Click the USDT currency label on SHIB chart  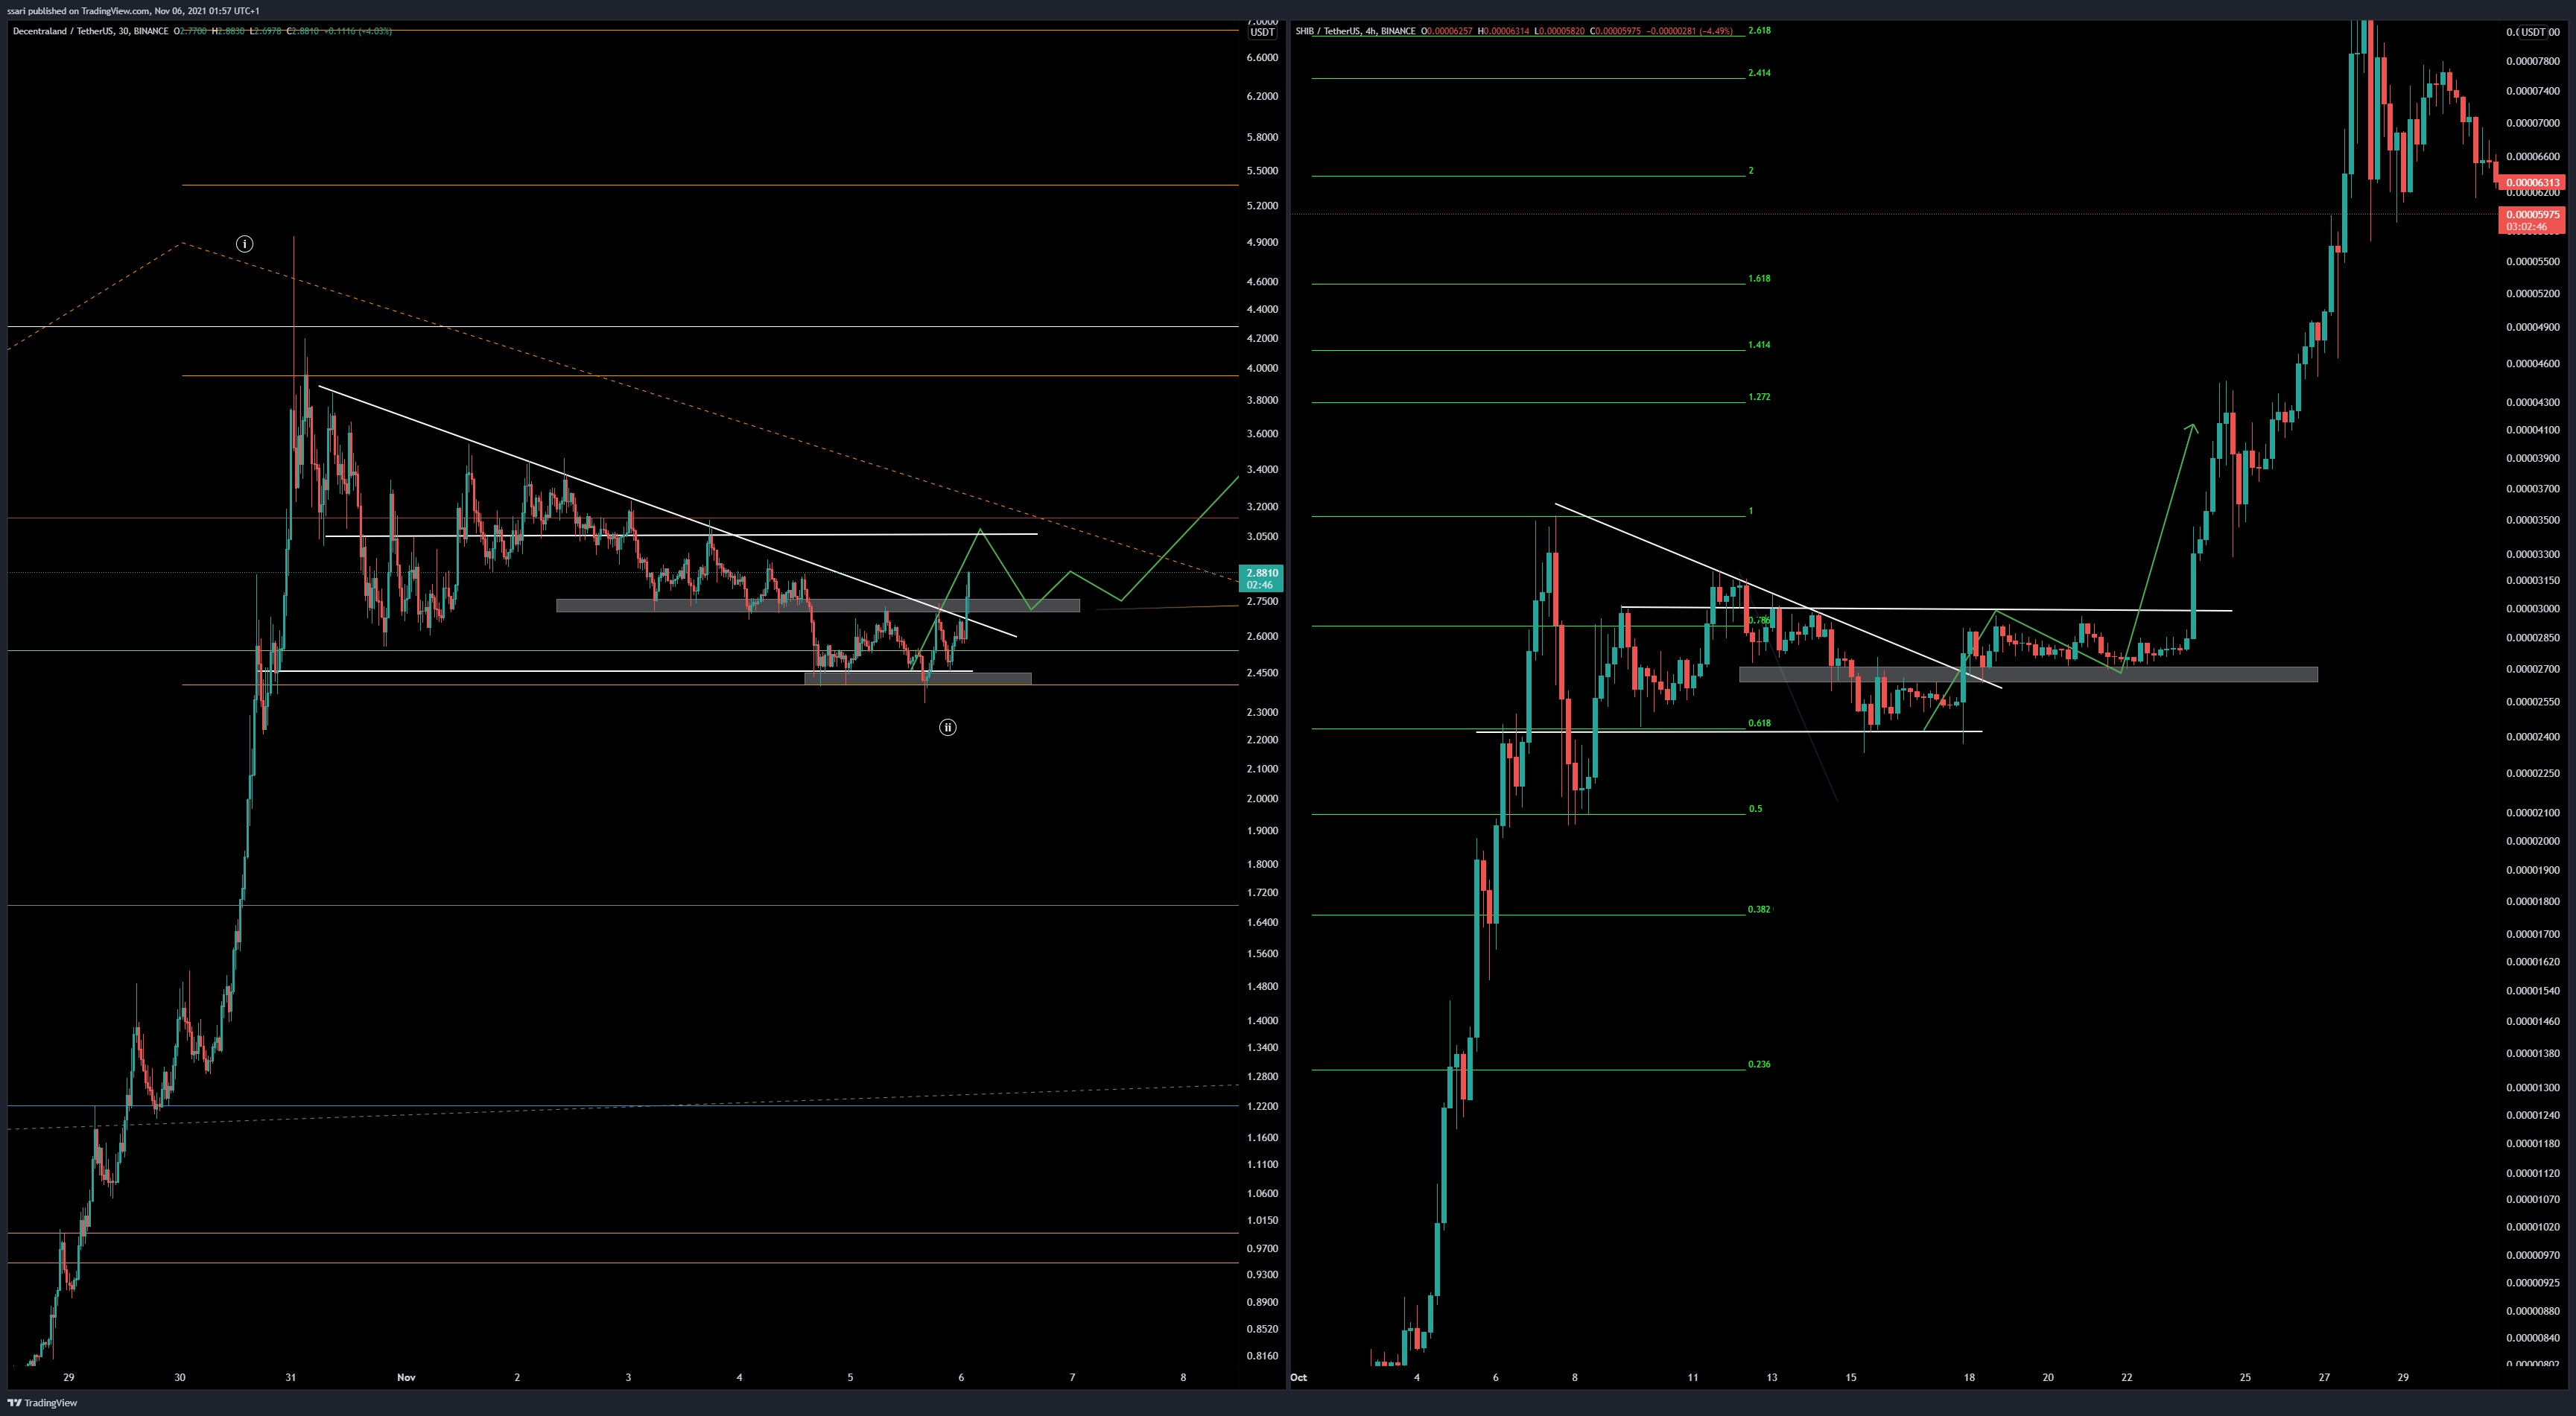click(x=2533, y=32)
